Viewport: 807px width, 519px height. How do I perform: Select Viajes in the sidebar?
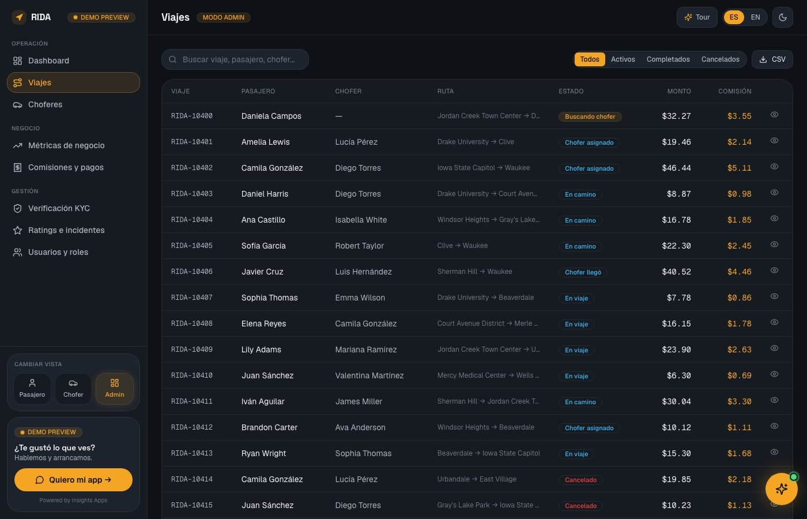[x=73, y=82]
